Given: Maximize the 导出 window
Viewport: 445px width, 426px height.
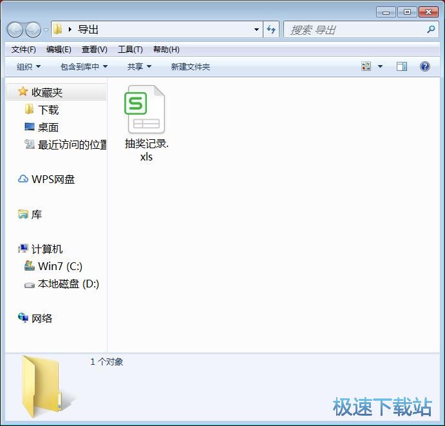Looking at the screenshot, I should pos(407,12).
